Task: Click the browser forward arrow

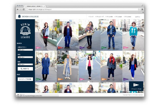Action: (20, 9)
